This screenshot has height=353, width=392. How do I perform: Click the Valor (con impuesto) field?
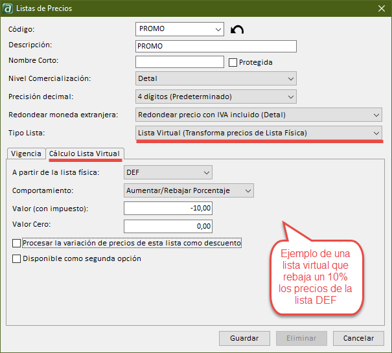168,209
